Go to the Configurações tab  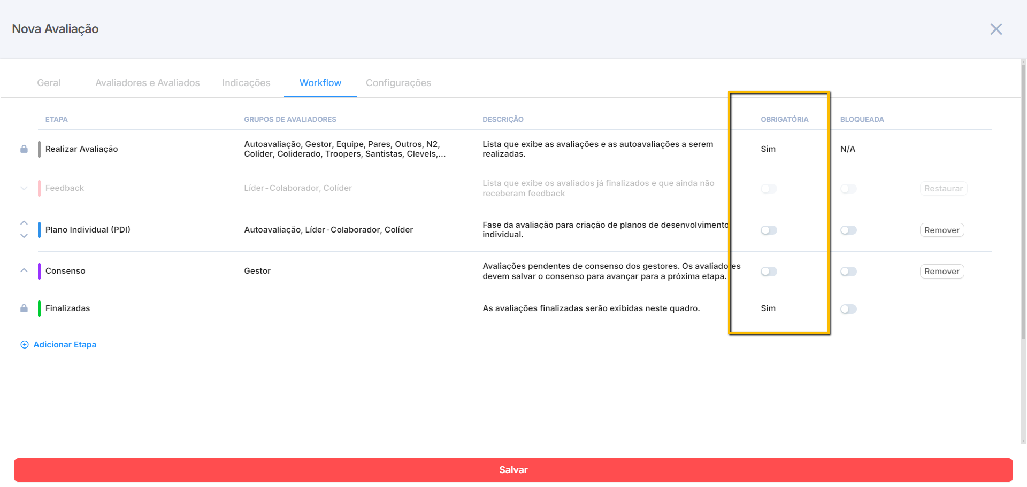click(398, 83)
